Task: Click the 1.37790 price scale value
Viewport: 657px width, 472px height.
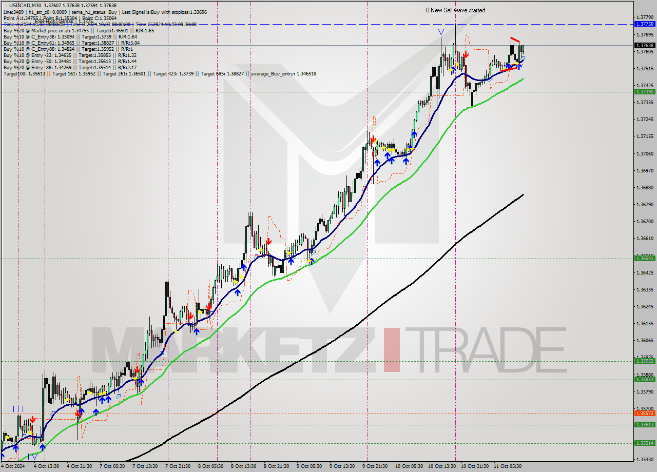Action: (x=645, y=17)
